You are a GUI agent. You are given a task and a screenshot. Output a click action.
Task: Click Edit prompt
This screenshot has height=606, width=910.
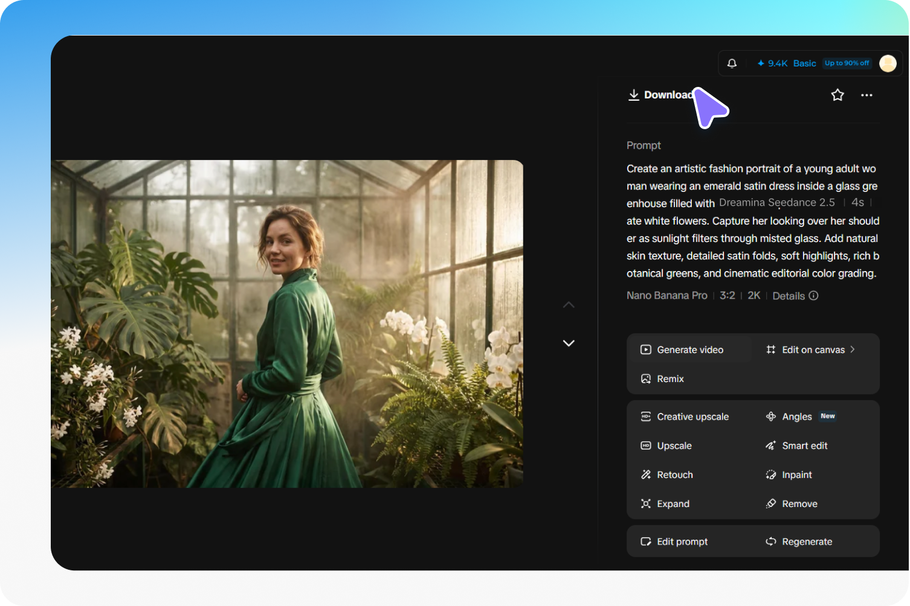coord(674,541)
